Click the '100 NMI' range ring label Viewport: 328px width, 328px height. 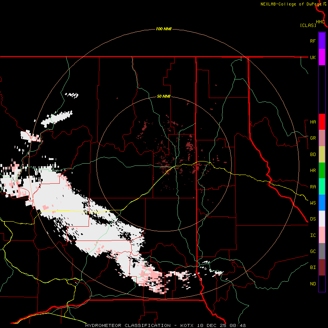pyautogui.click(x=164, y=29)
